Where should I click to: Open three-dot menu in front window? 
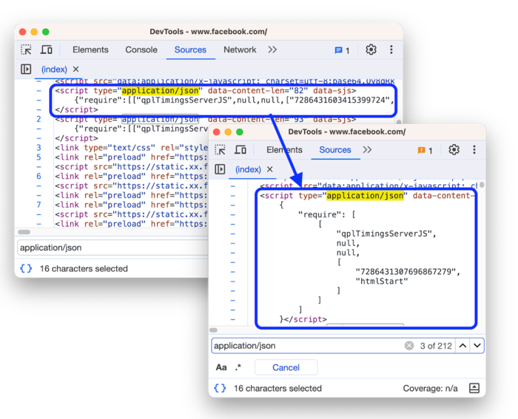pos(474,150)
